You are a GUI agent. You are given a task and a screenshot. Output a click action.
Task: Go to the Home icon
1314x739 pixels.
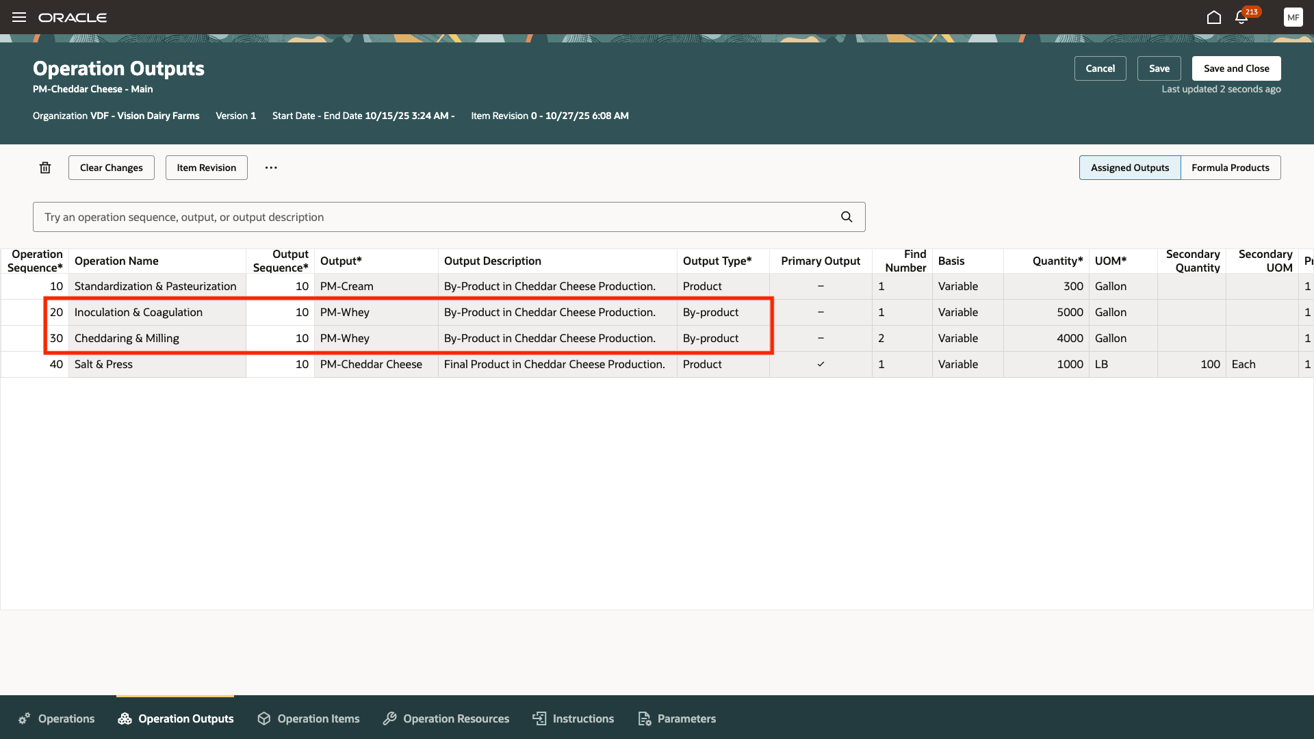tap(1213, 17)
